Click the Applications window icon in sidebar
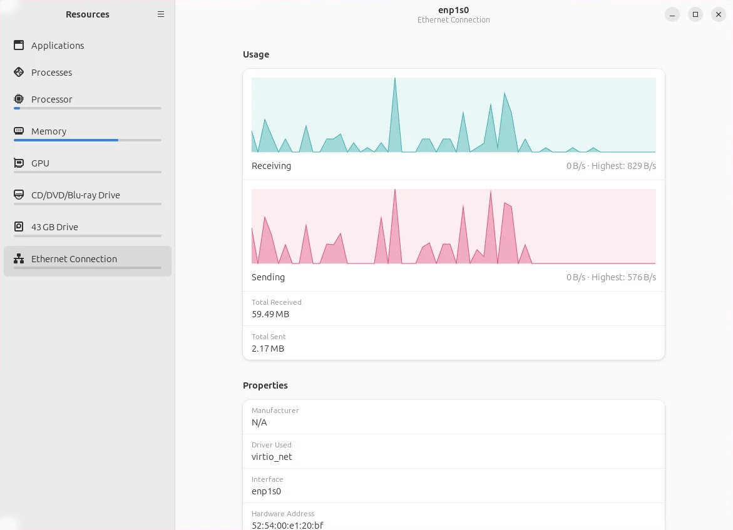 (19, 45)
